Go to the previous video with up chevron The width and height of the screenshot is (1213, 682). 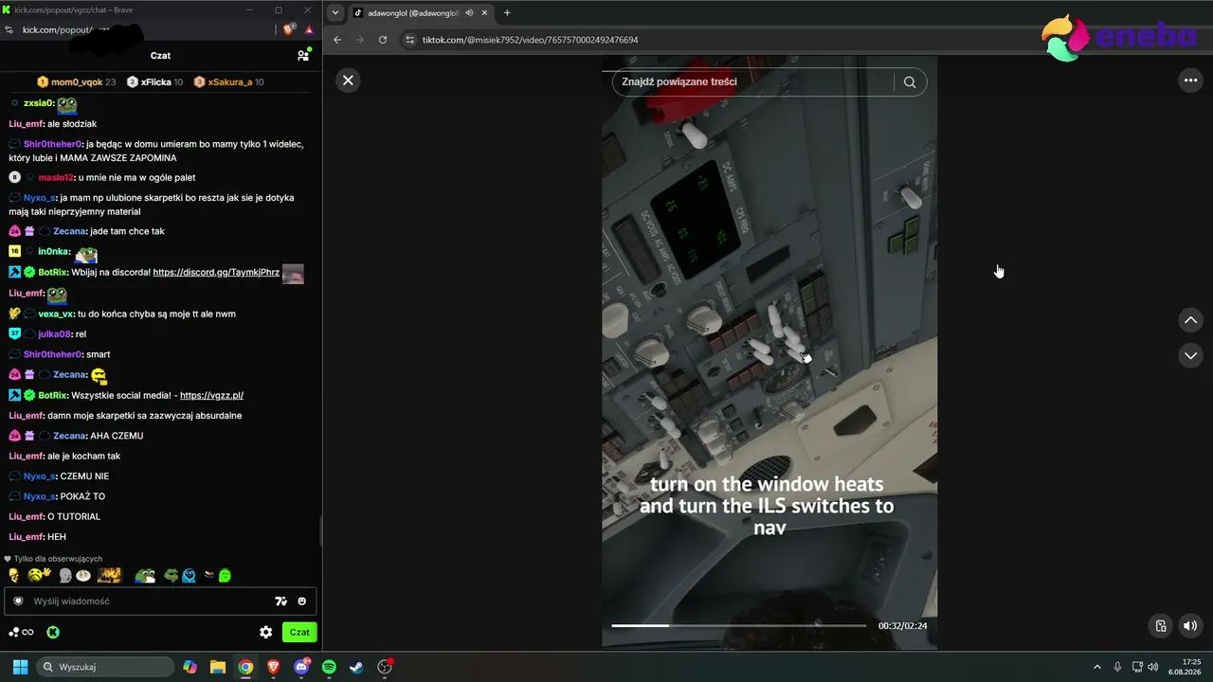1190,320
